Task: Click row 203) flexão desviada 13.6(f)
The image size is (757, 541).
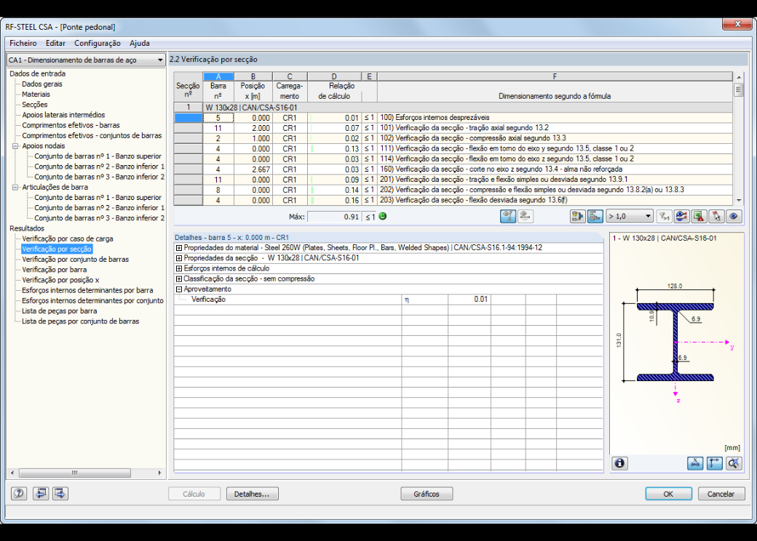Action: [x=453, y=200]
